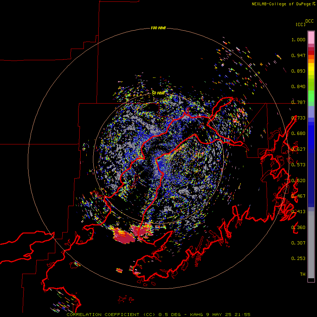This screenshot has height=317, width=317.
Task: Click the KAHG station identifier in caption
Action: click(196, 315)
